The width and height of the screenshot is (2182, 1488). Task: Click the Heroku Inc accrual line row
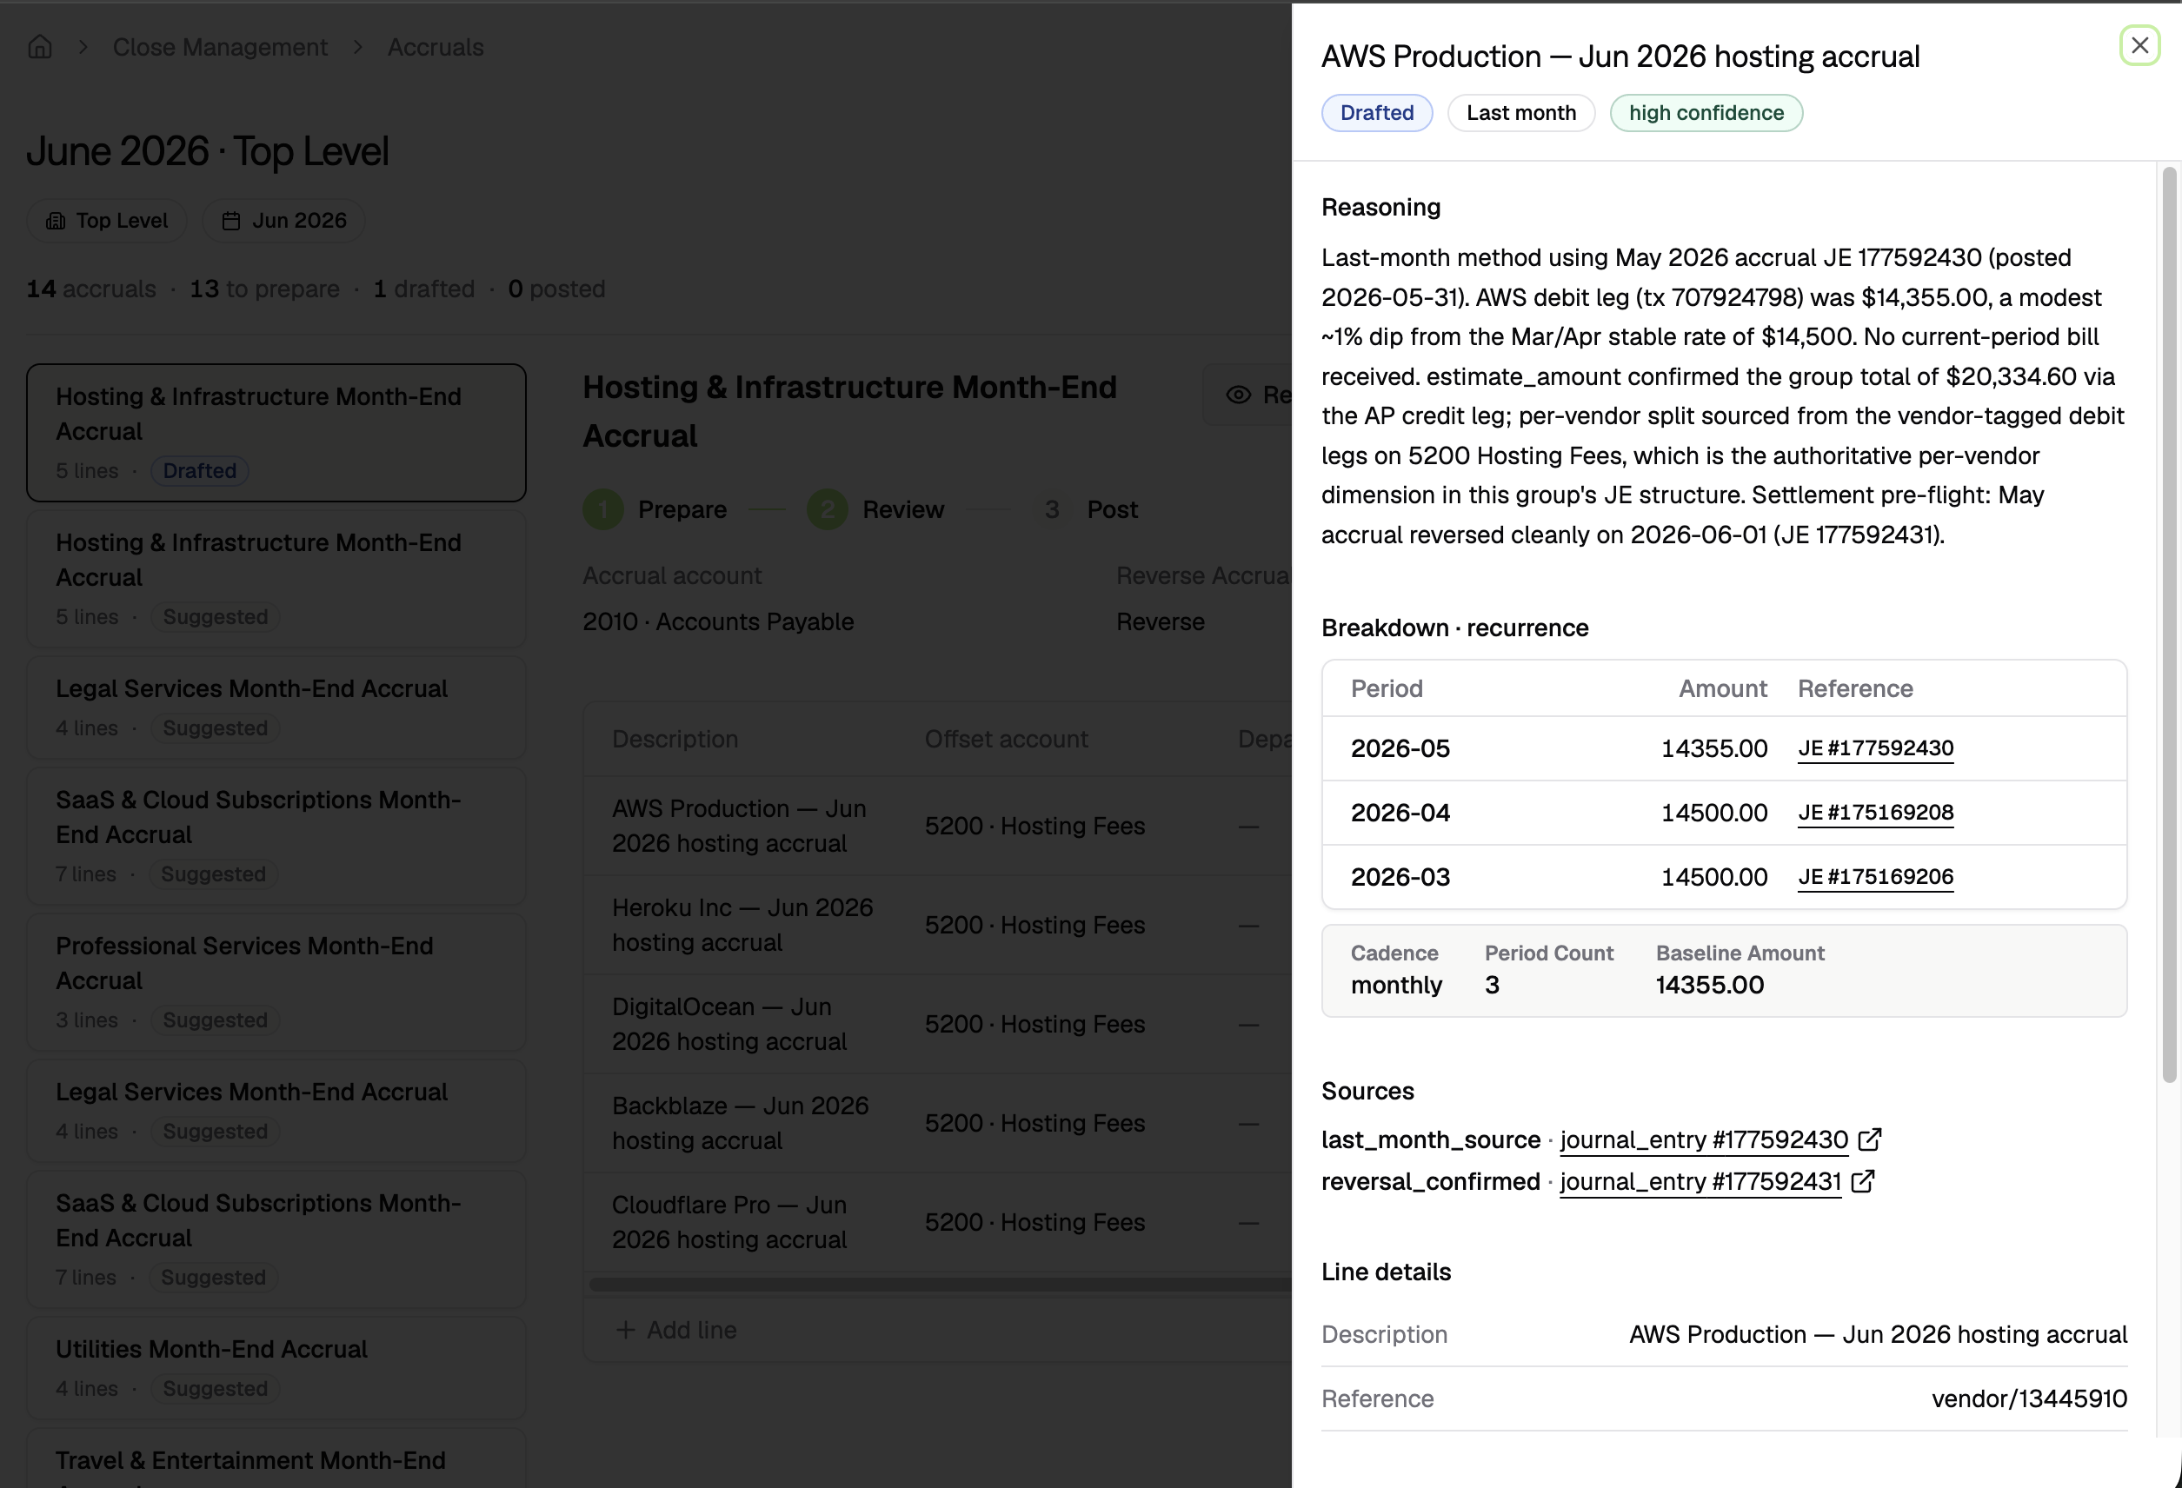click(937, 925)
